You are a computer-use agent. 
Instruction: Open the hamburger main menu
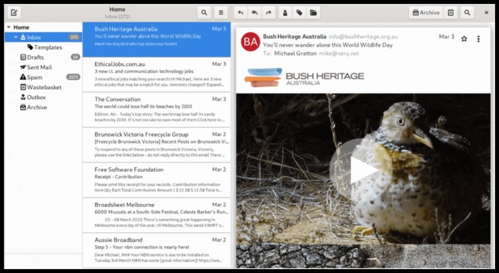pyautogui.click(x=221, y=13)
